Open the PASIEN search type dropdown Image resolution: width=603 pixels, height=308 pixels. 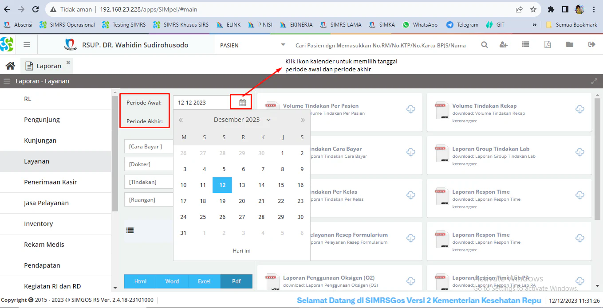283,45
